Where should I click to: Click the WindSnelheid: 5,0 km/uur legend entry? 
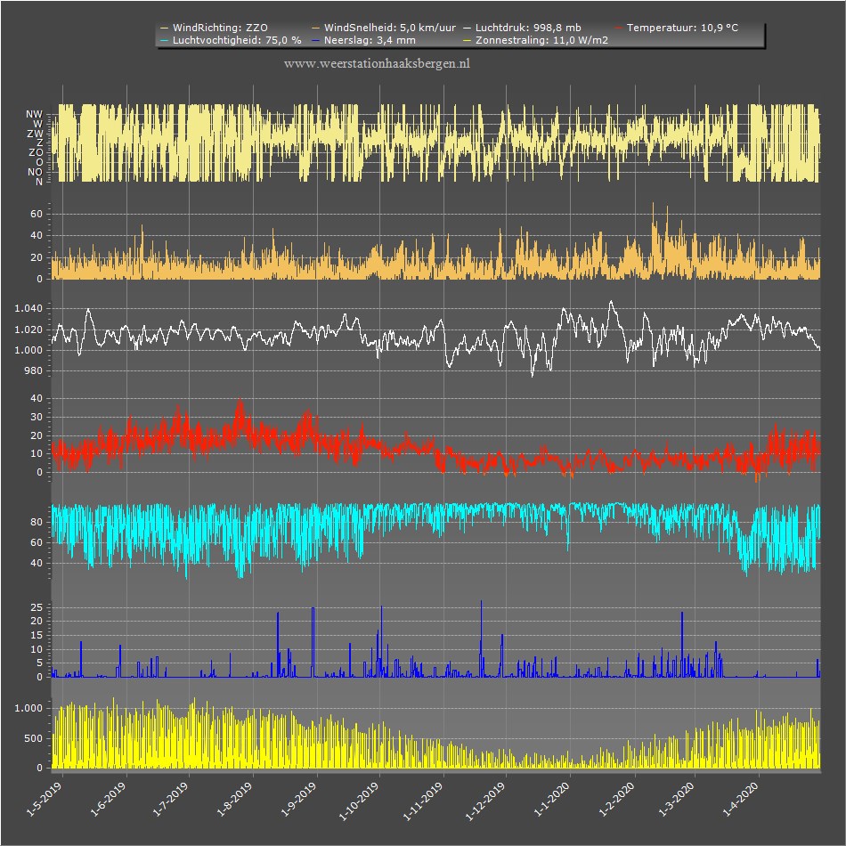click(384, 28)
